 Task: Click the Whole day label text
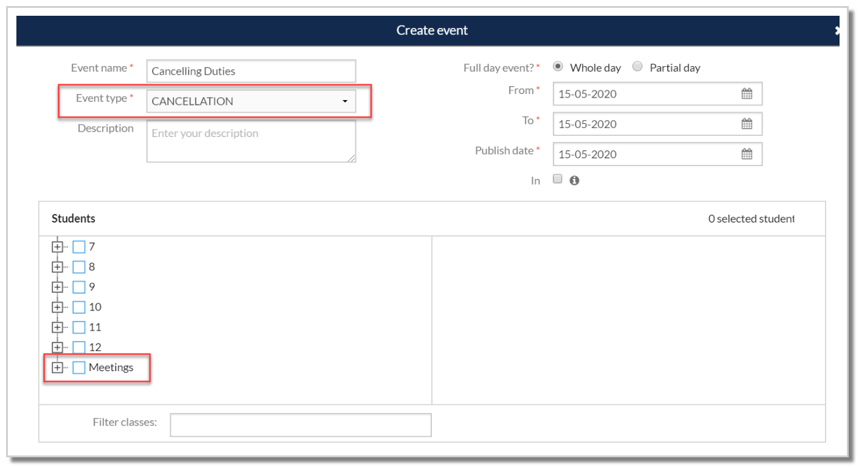(x=595, y=68)
